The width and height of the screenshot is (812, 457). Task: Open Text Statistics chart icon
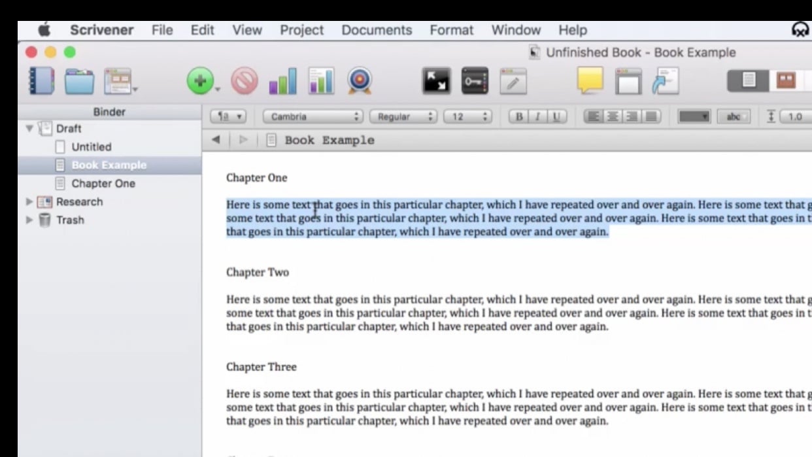coord(321,82)
